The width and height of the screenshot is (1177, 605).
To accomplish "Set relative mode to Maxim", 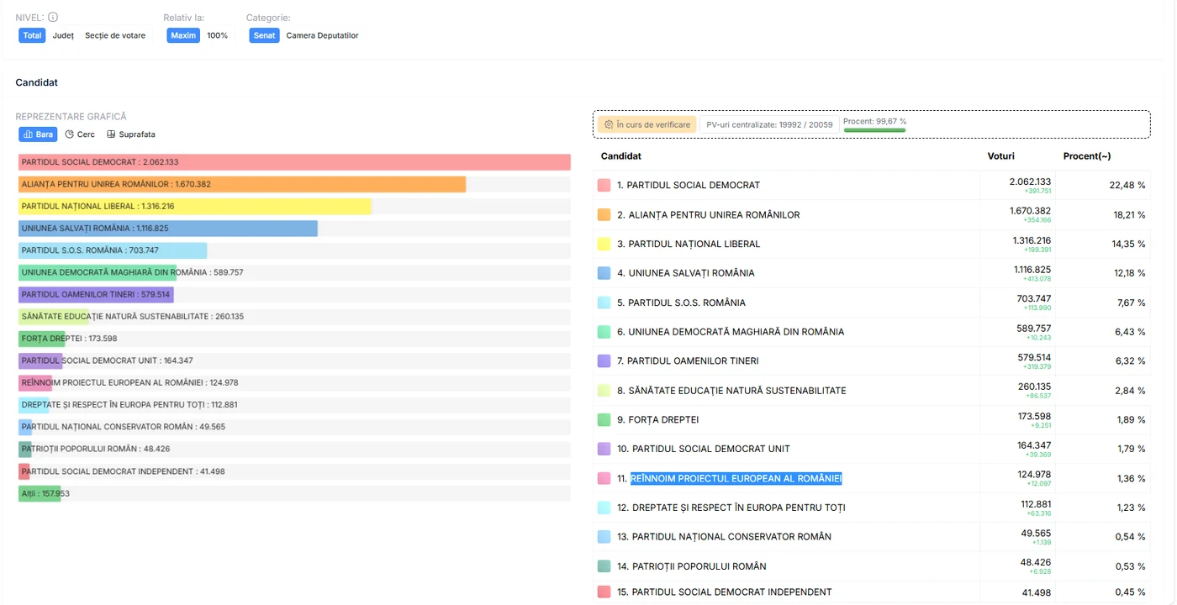I will point(183,35).
